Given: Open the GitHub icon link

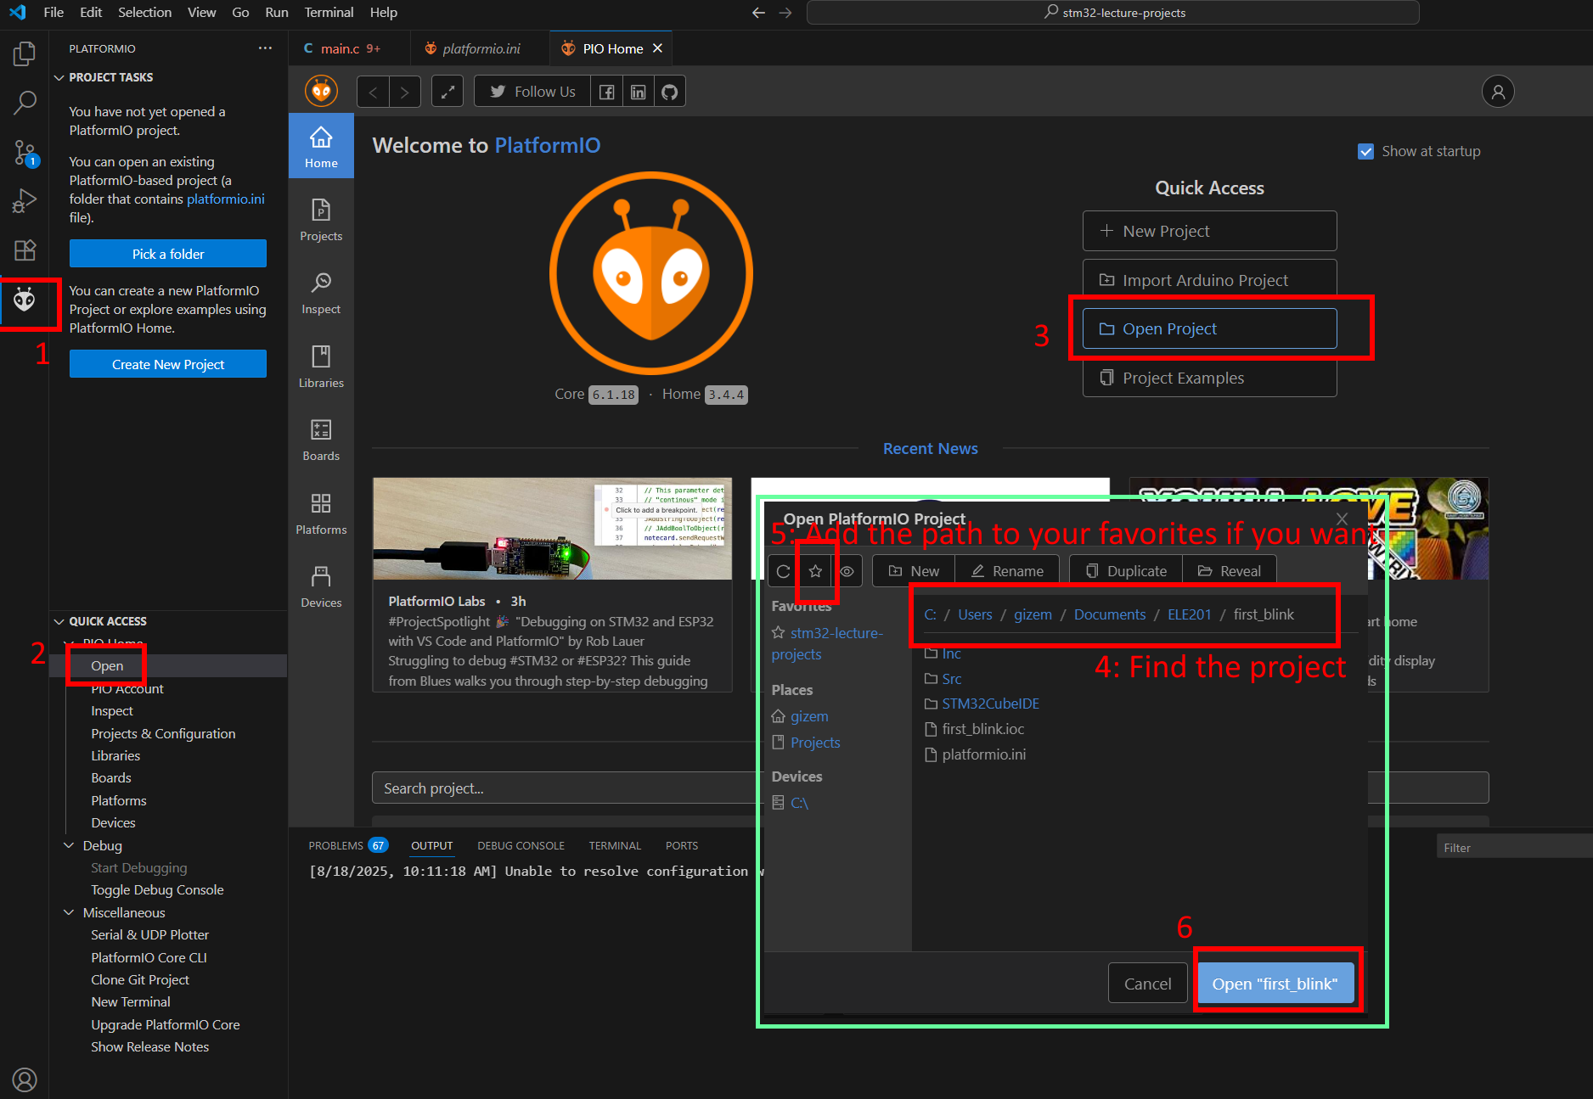Looking at the screenshot, I should [669, 92].
